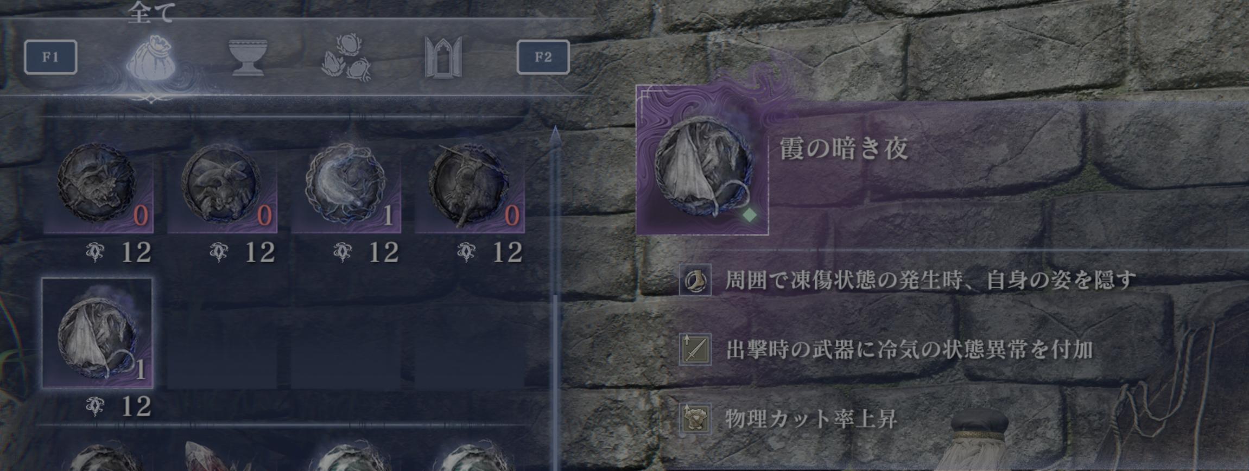Image resolution: width=1249 pixels, height=471 pixels.
Task: Click the F1 previous-tab button
Action: click(50, 57)
